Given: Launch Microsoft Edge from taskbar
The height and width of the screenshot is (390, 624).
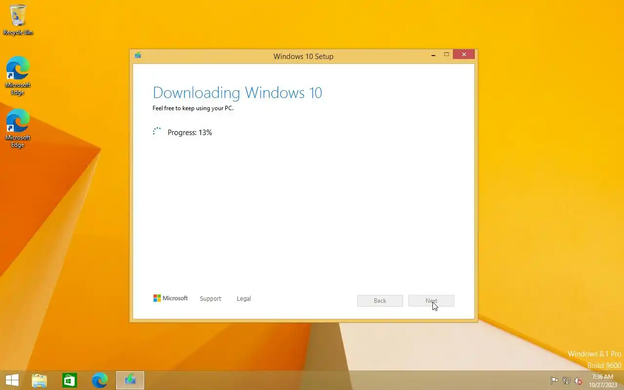Looking at the screenshot, I should tap(100, 380).
